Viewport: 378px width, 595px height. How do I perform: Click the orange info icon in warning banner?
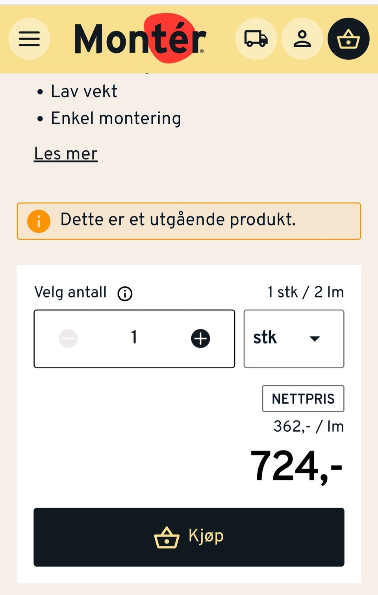(x=39, y=221)
